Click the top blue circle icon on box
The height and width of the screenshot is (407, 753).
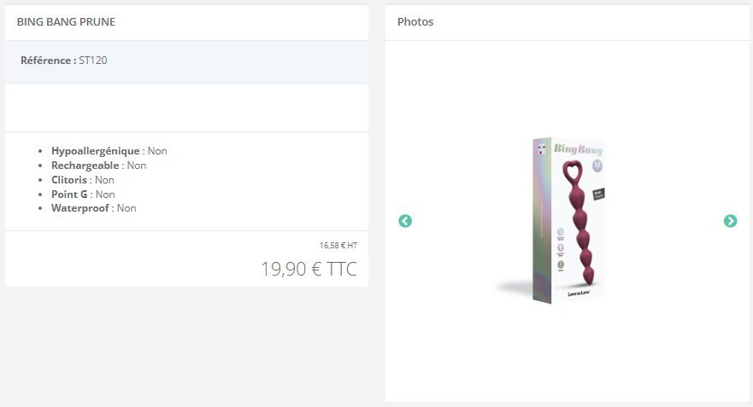click(561, 232)
